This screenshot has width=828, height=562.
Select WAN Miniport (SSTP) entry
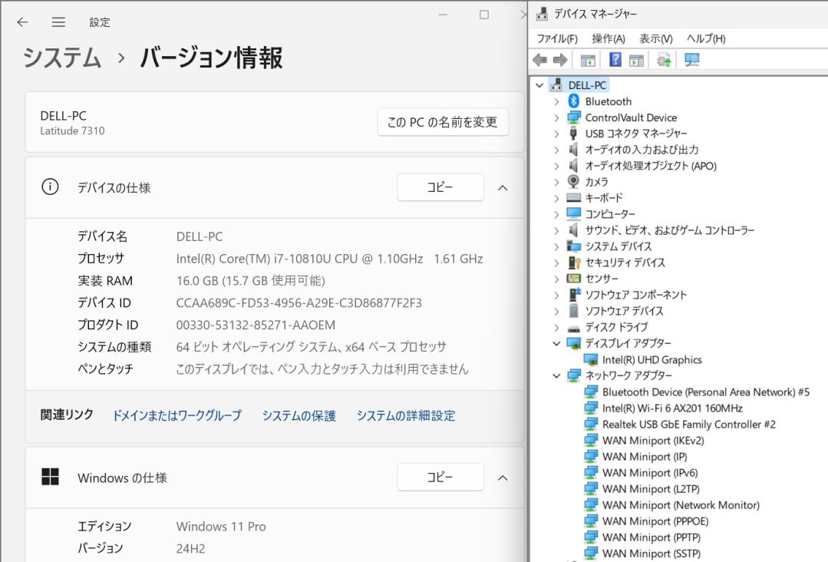tap(651, 554)
